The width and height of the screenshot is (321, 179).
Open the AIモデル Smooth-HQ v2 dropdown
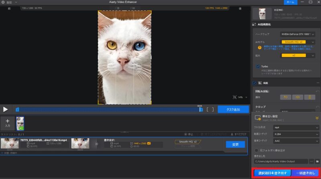click(298, 42)
